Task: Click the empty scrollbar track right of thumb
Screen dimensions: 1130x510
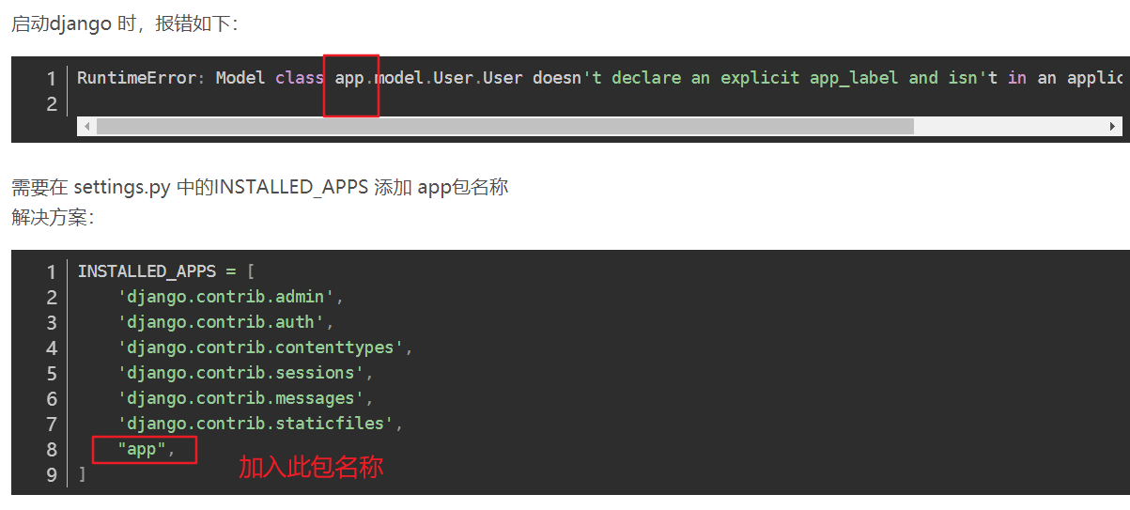Action: pyautogui.click(x=1010, y=126)
